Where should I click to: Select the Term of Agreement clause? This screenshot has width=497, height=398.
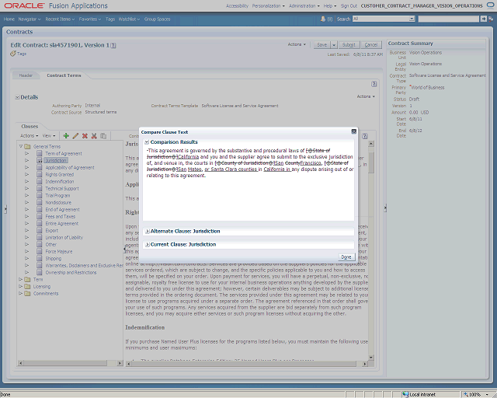(64, 153)
